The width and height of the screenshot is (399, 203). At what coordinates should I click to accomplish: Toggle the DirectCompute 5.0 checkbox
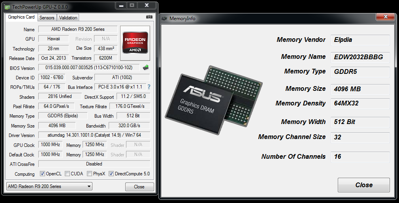(111, 174)
